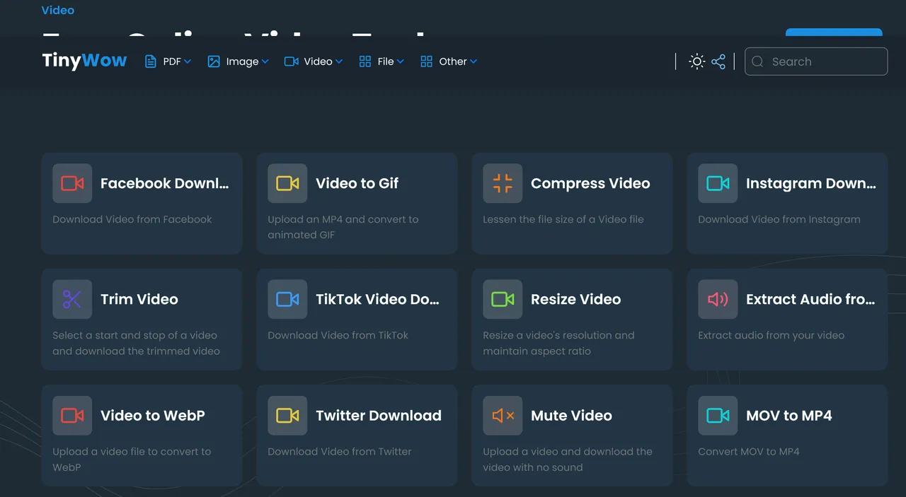Open the Video to WebP tool title
Image resolution: width=906 pixels, height=497 pixels.
click(x=153, y=416)
